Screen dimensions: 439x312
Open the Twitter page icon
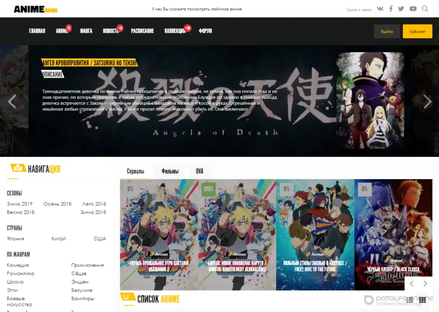(401, 9)
